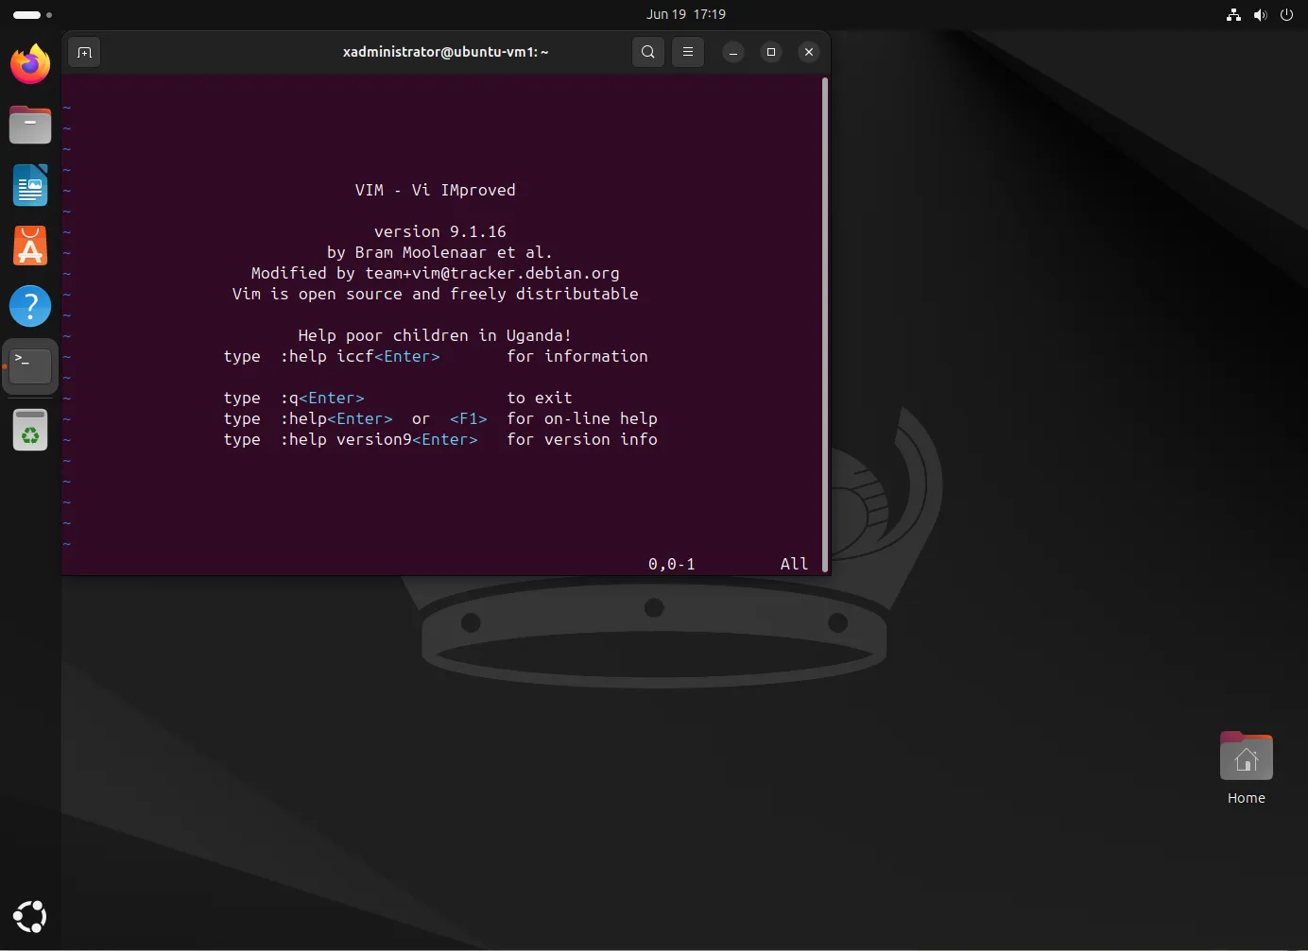Image resolution: width=1308 pixels, height=951 pixels.
Task: Minimize the terminal window
Action: click(x=733, y=52)
